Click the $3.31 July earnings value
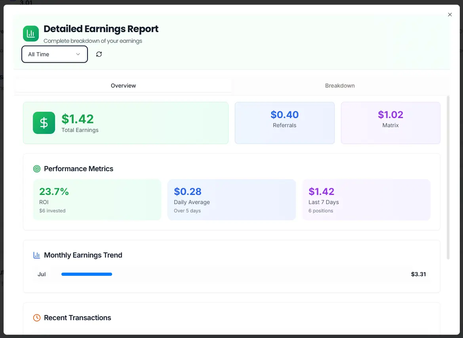 coord(418,274)
